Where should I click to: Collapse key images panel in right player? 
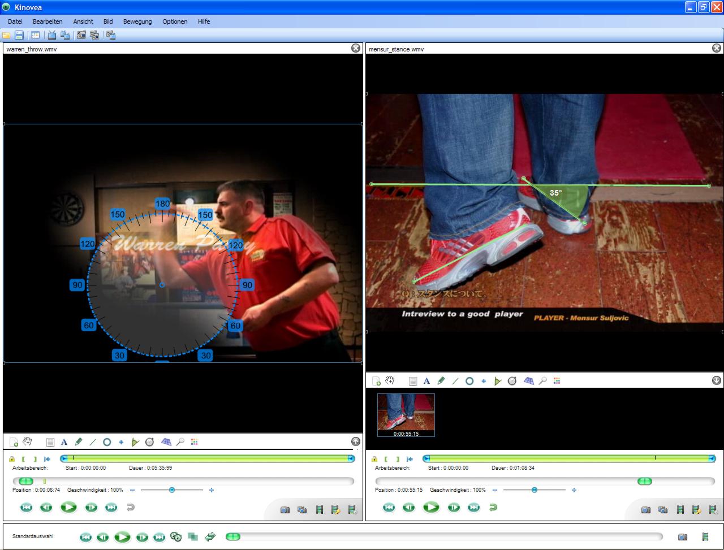717,381
